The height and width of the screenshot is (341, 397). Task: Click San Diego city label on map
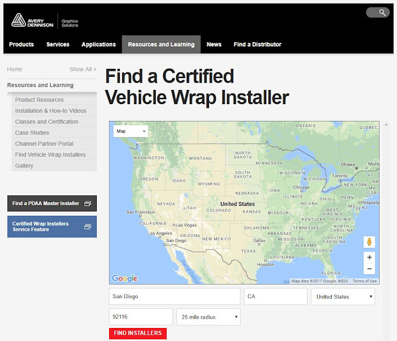176,241
